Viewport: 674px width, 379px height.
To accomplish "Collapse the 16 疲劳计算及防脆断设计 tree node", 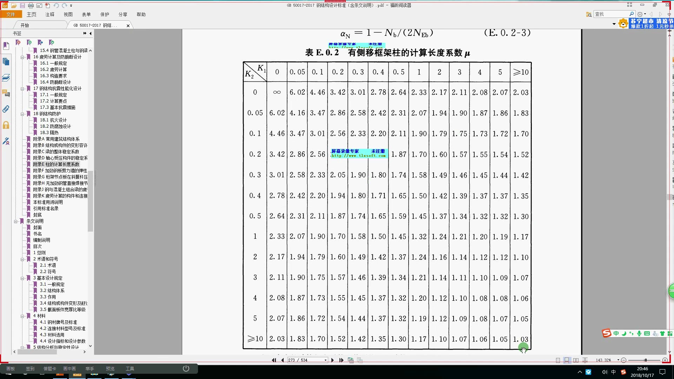I will point(22,57).
